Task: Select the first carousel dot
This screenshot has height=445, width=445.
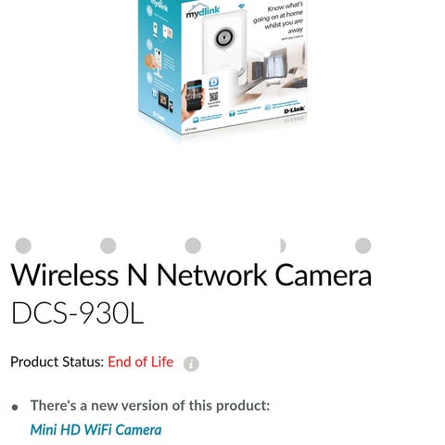Action: pyautogui.click(x=23, y=246)
